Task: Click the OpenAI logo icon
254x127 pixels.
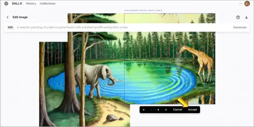Action: point(6,3)
